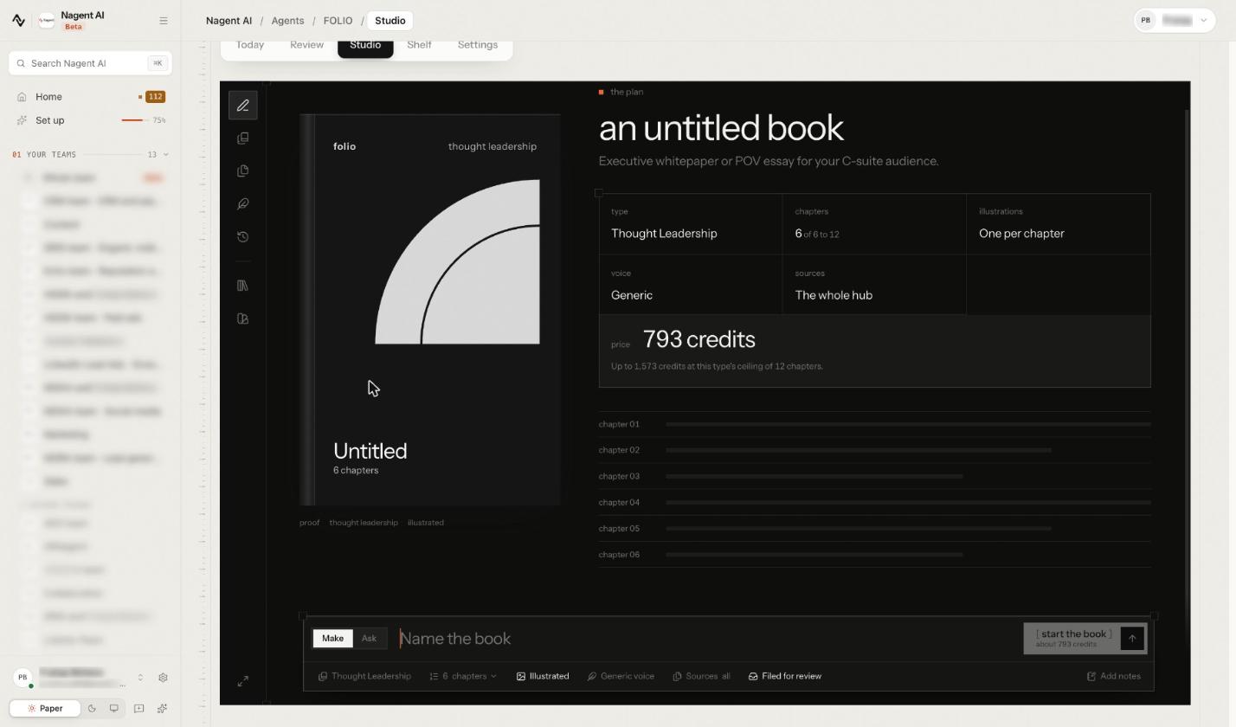Image resolution: width=1236 pixels, height=727 pixels.
Task: Click the Set up sparkle icon
Action: (x=22, y=120)
